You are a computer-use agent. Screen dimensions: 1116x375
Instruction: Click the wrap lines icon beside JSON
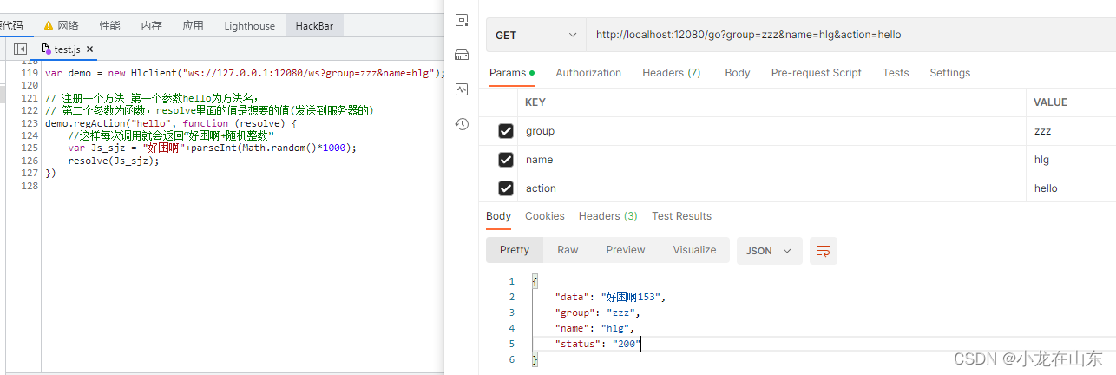tap(824, 251)
